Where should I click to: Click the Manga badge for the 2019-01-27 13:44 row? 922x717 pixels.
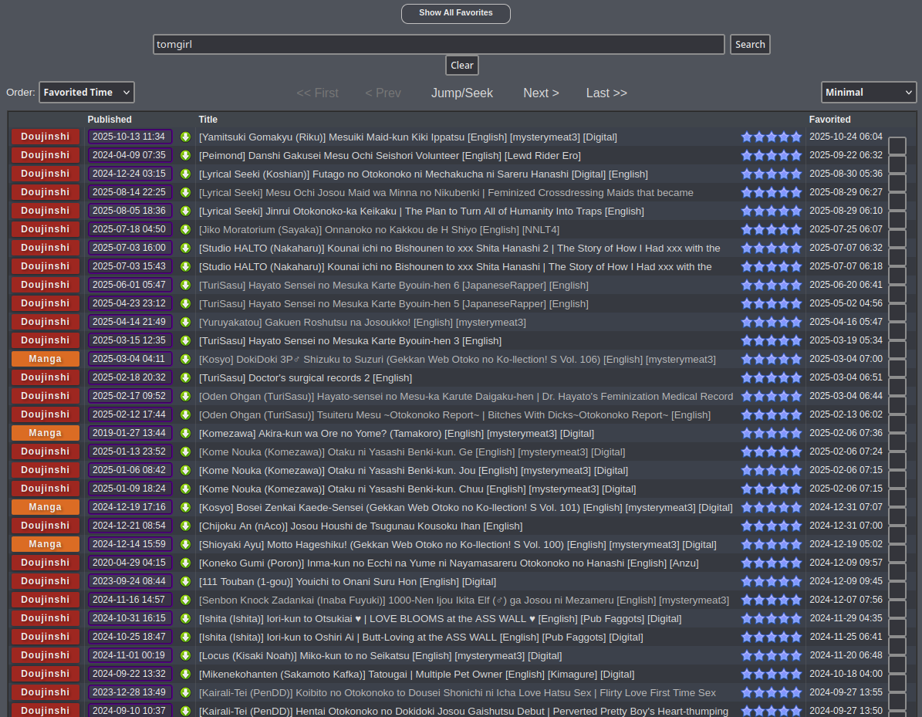(x=46, y=433)
